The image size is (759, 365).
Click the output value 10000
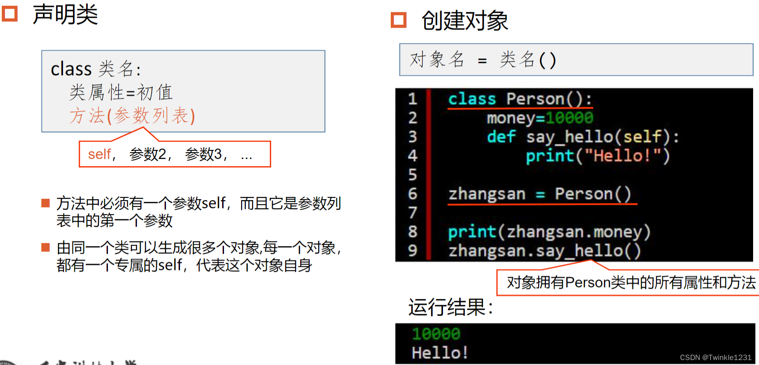pyautogui.click(x=436, y=334)
